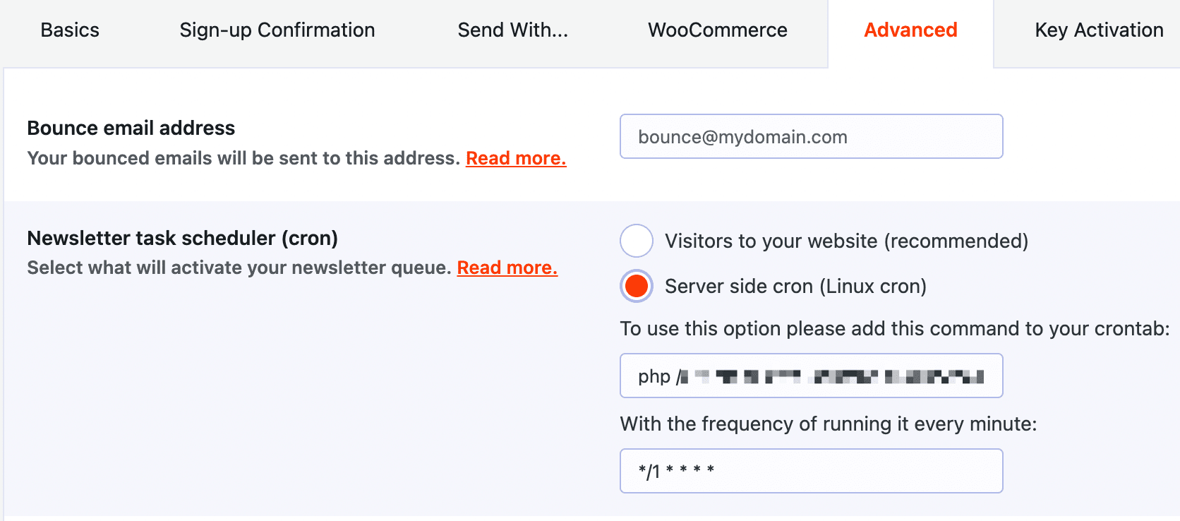Follow Read more link for newsletter queue
This screenshot has width=1180, height=521.
coord(507,268)
